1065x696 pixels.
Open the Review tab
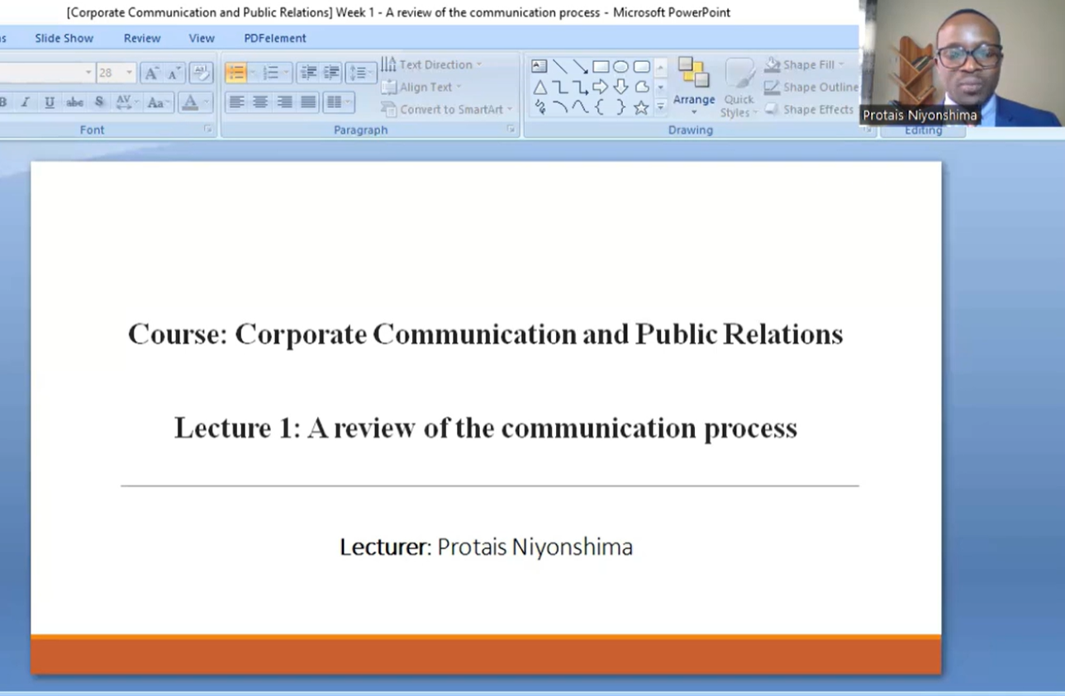[x=142, y=38]
